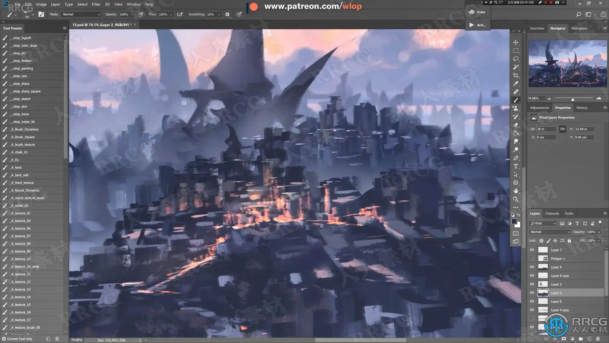The height and width of the screenshot is (343, 609).
Task: Select the Type tool
Action: (516, 166)
